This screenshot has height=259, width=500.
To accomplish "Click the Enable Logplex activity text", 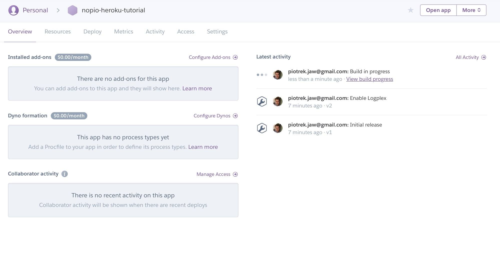I will [x=368, y=98].
